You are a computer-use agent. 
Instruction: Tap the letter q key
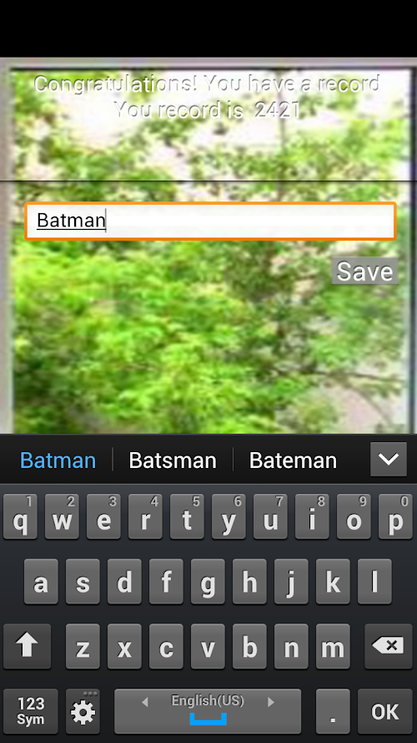(x=20, y=517)
